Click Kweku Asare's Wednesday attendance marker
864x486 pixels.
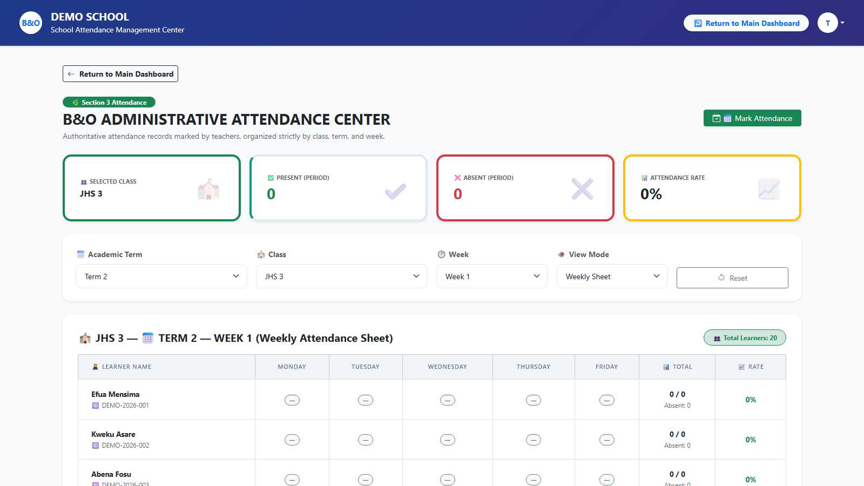[x=448, y=440]
